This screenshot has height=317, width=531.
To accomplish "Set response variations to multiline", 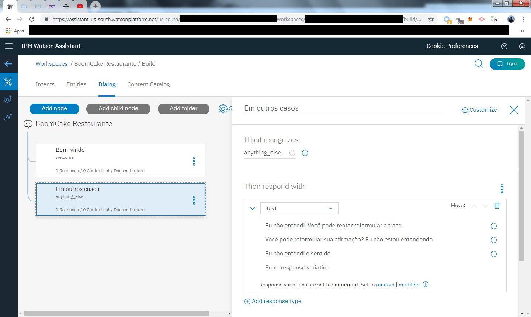I will pos(409,285).
